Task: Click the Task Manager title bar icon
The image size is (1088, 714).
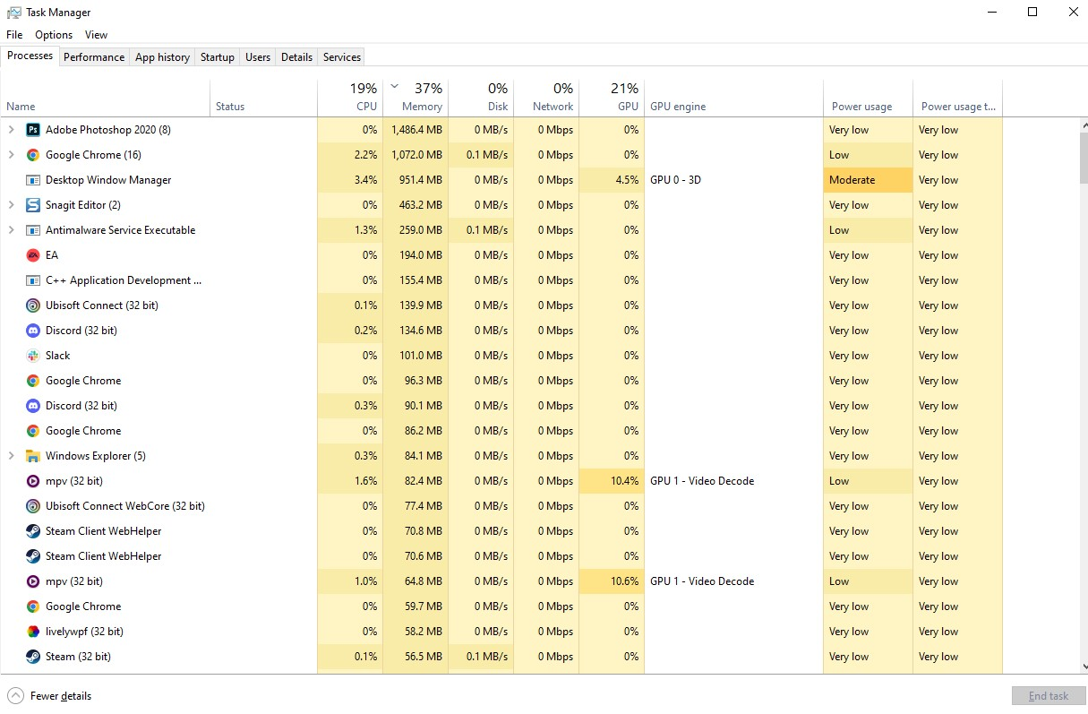Action: click(x=14, y=13)
